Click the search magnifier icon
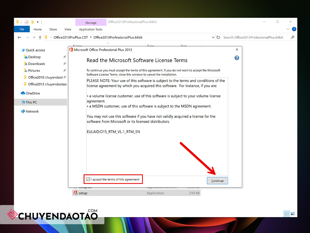The width and height of the screenshot is (310, 233). tap(292, 37)
